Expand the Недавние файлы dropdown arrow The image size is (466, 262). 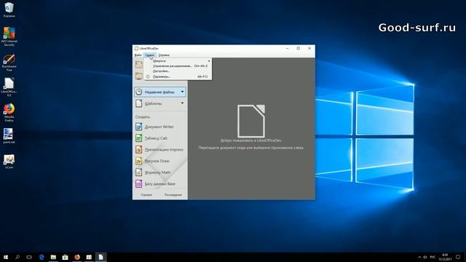click(182, 92)
